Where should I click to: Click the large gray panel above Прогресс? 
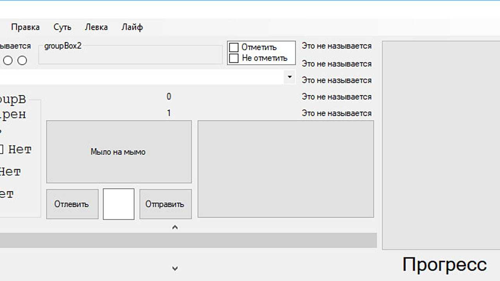(441, 145)
